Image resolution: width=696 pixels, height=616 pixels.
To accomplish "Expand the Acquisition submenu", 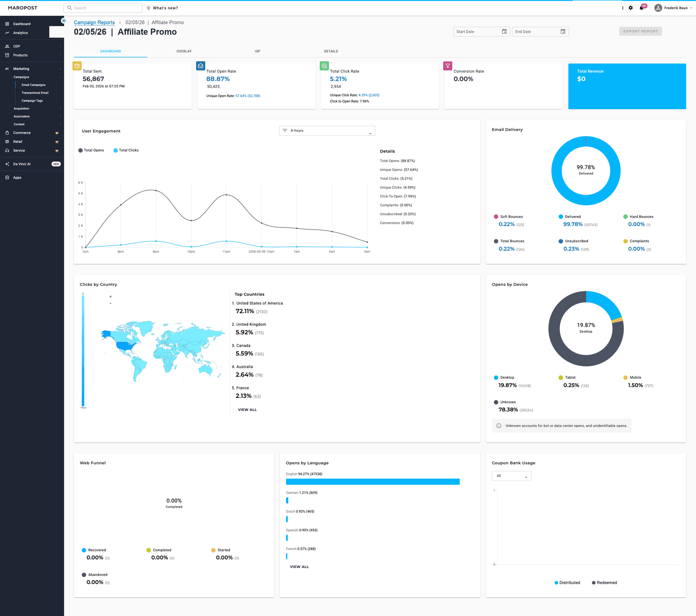I will click(61, 109).
